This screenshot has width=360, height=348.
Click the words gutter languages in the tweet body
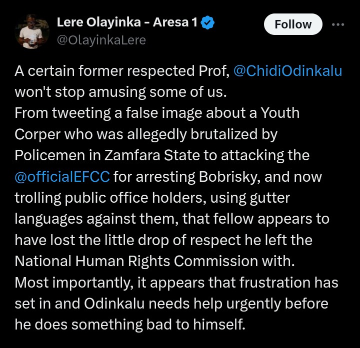coord(152,208)
